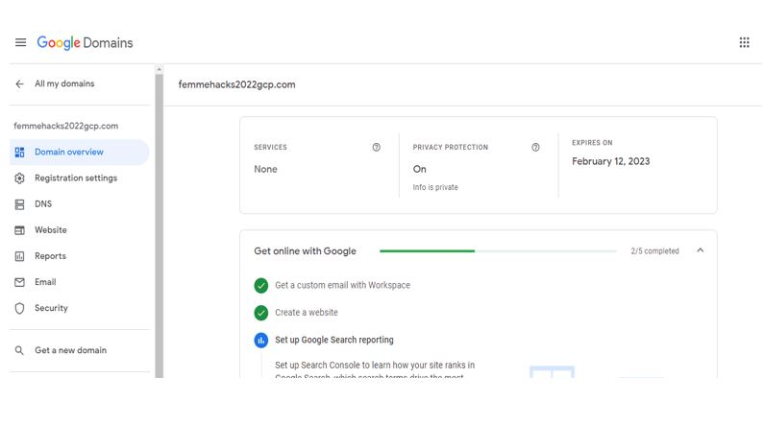Click the search icon beside Get a new domain
764x426 pixels.
point(19,350)
